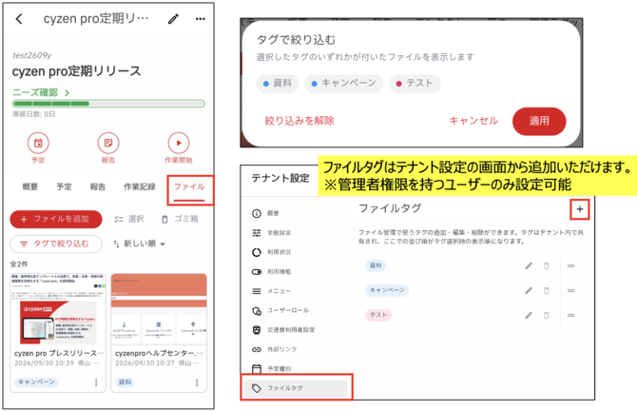The height and width of the screenshot is (411, 637).
Task: Click the タグで絞り込む filter button
Action: [x=56, y=244]
